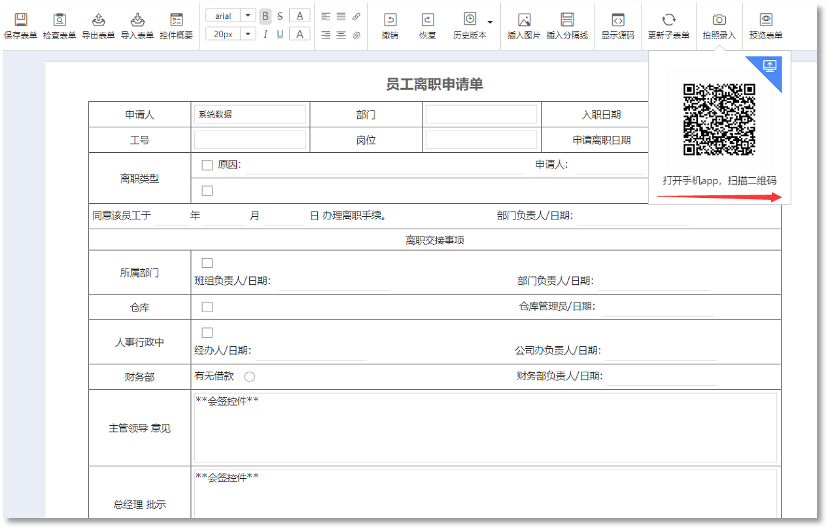Click the 班组负责人/日期 field
Viewport: 830px width, 531px height.
334,282
